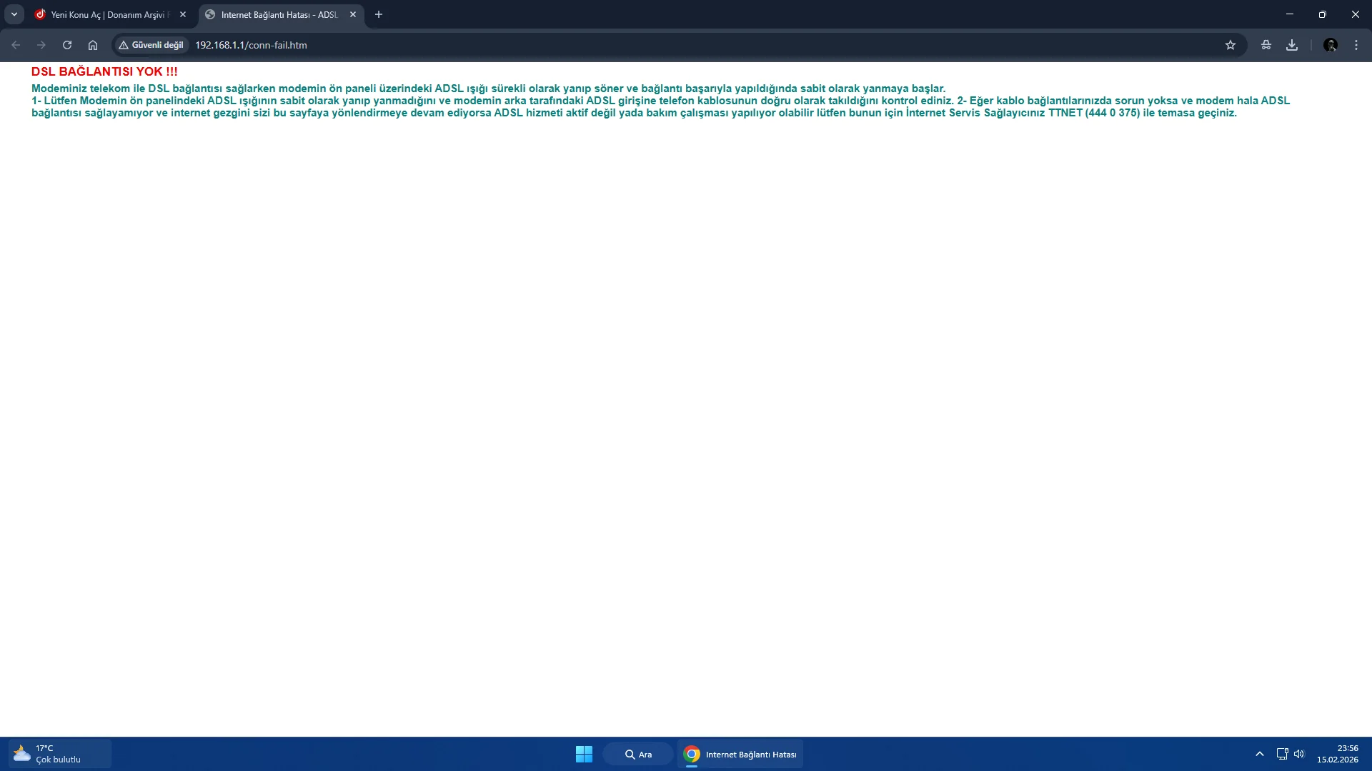Open the Chrome profile avatar
The image size is (1372, 771).
click(1330, 45)
